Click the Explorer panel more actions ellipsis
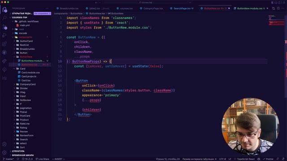 [x=47, y=8]
